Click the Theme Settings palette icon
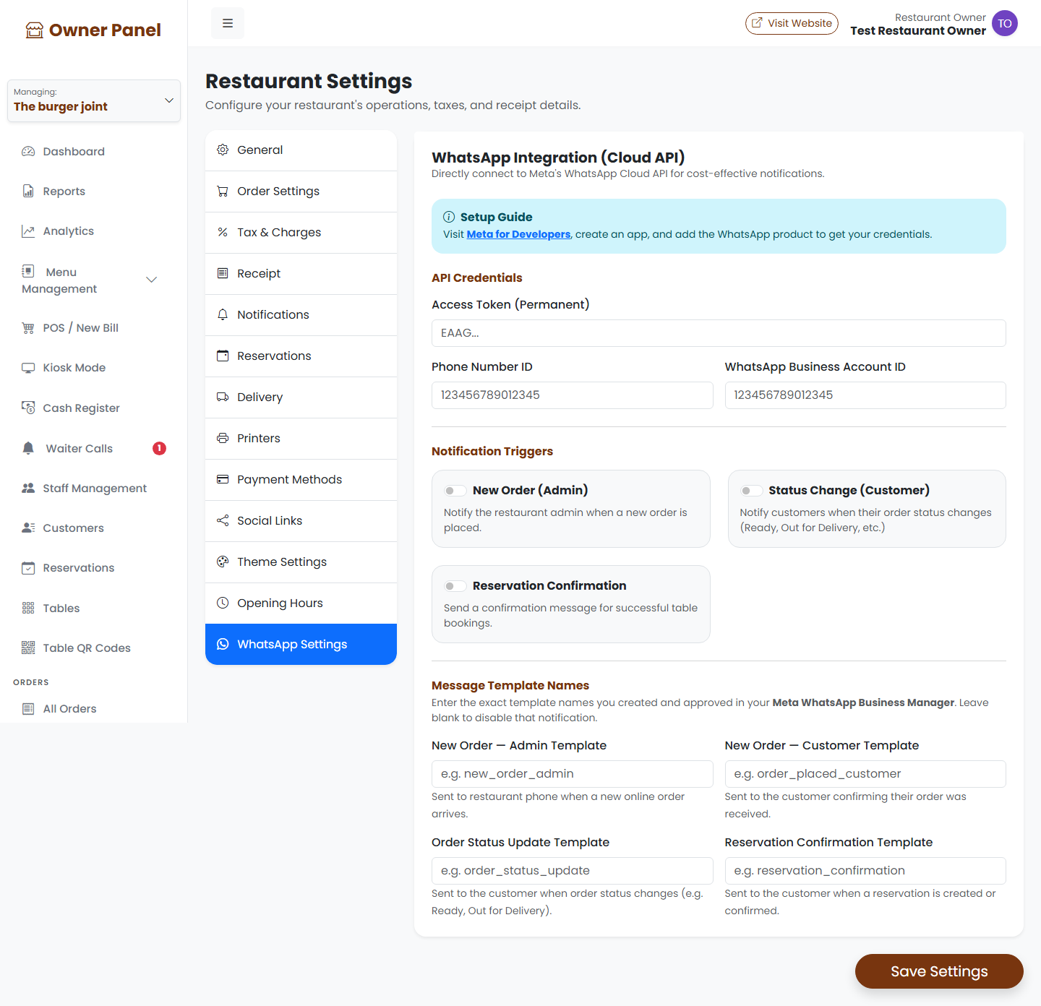1041x1006 pixels. 223,562
